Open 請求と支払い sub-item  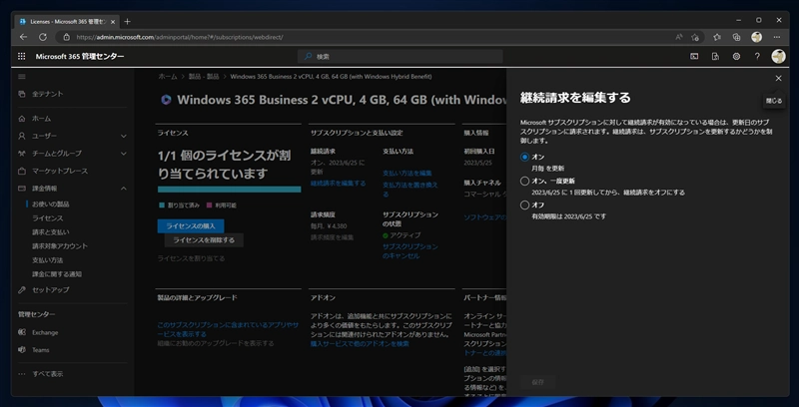point(51,232)
